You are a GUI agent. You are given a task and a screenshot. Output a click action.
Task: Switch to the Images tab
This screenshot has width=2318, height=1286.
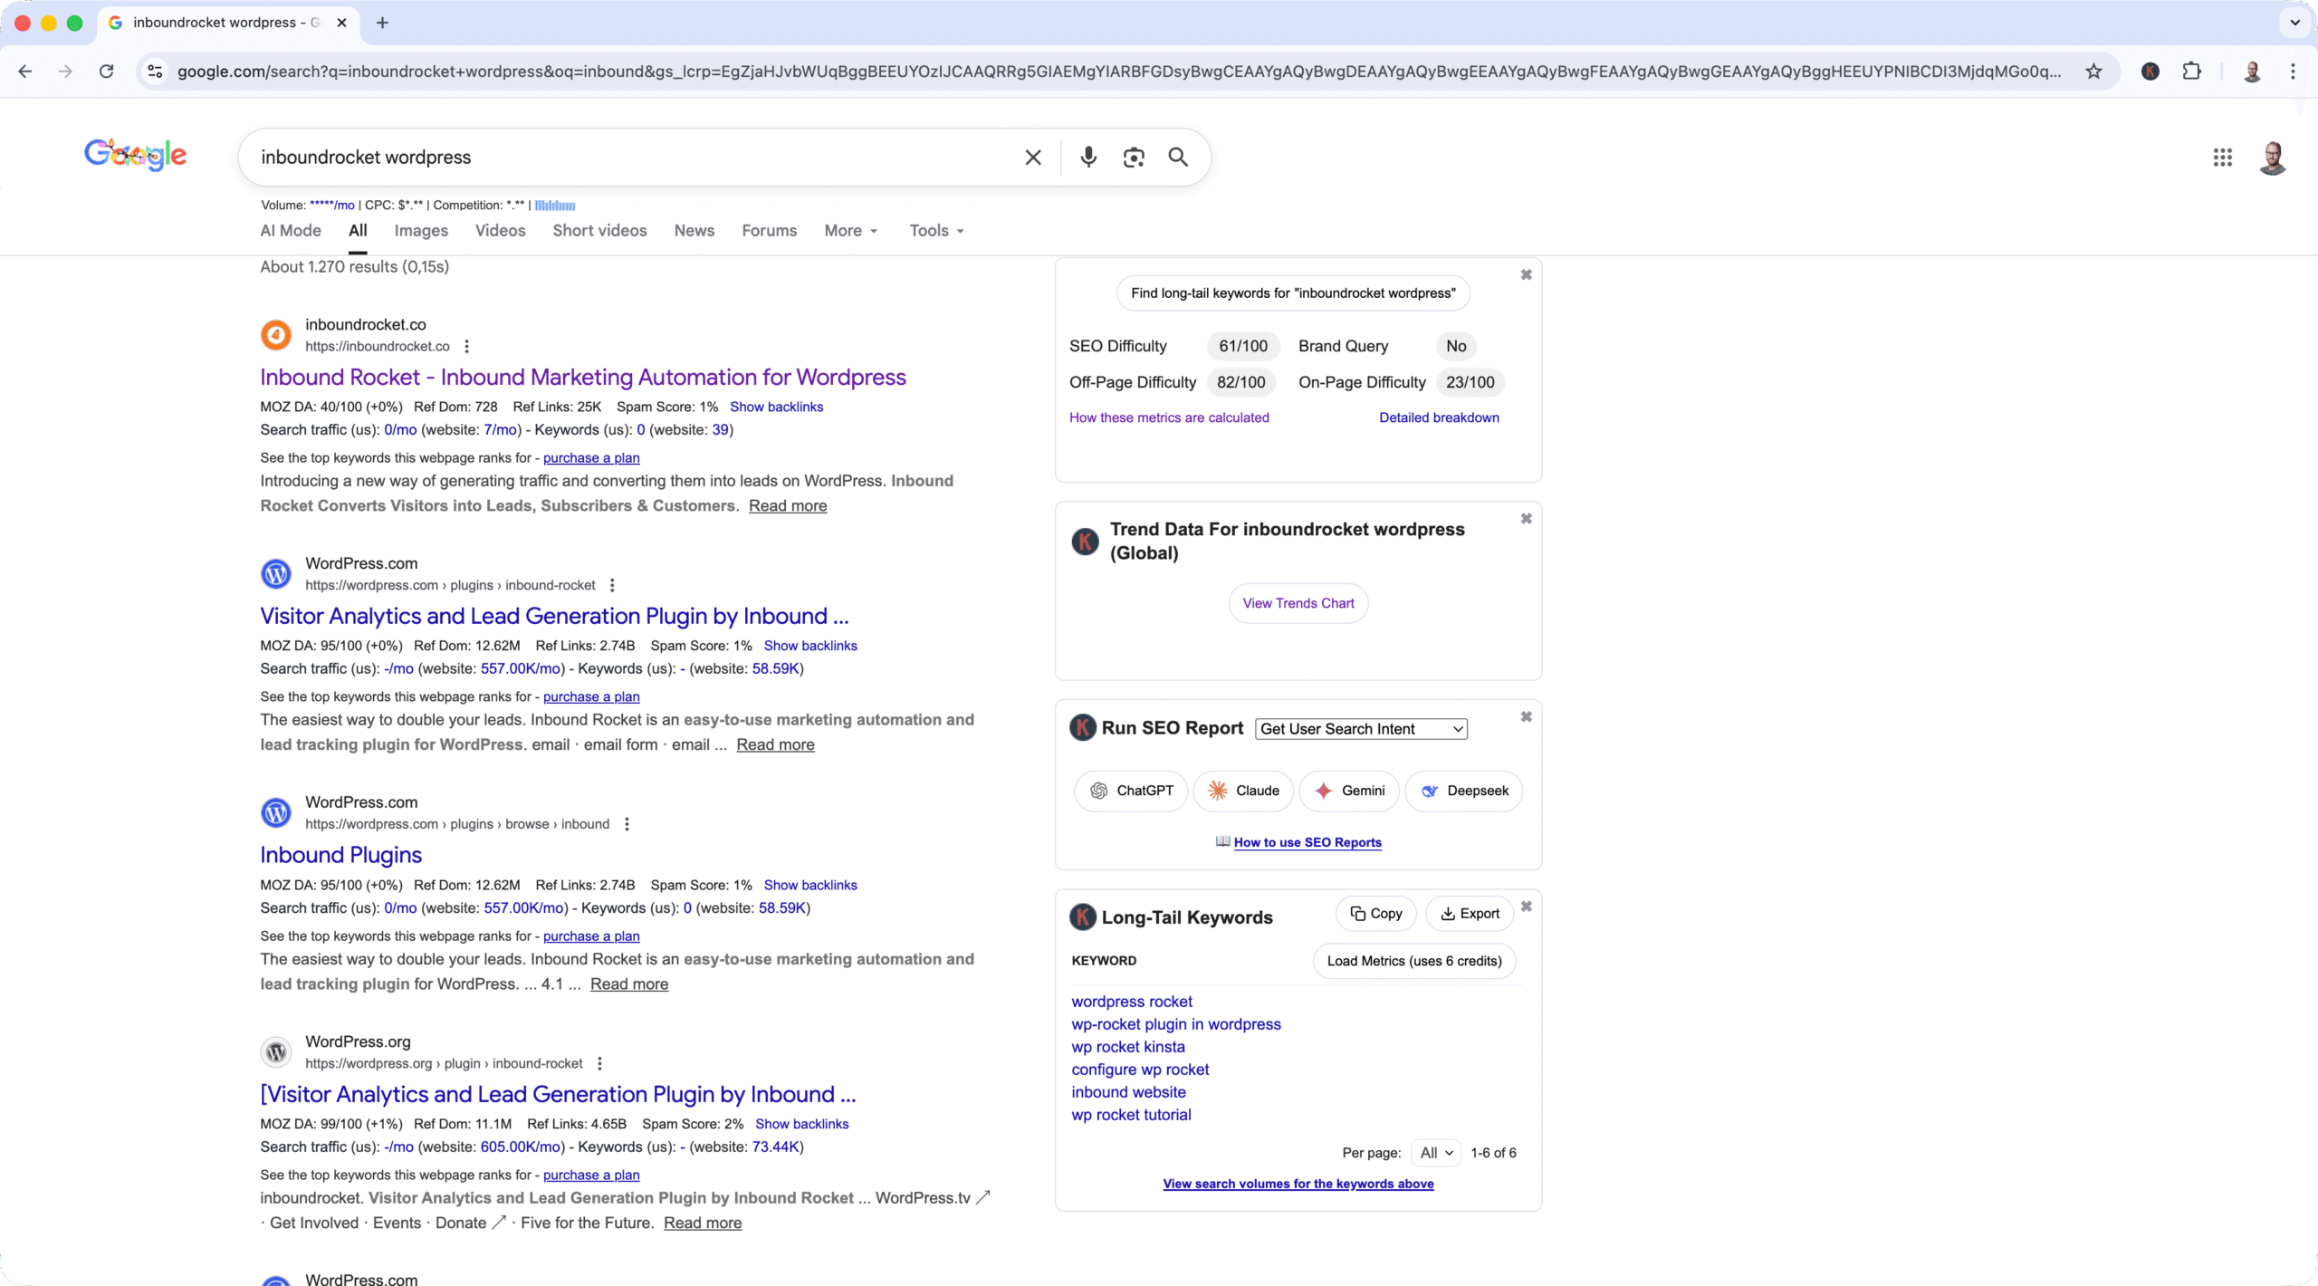pos(420,231)
